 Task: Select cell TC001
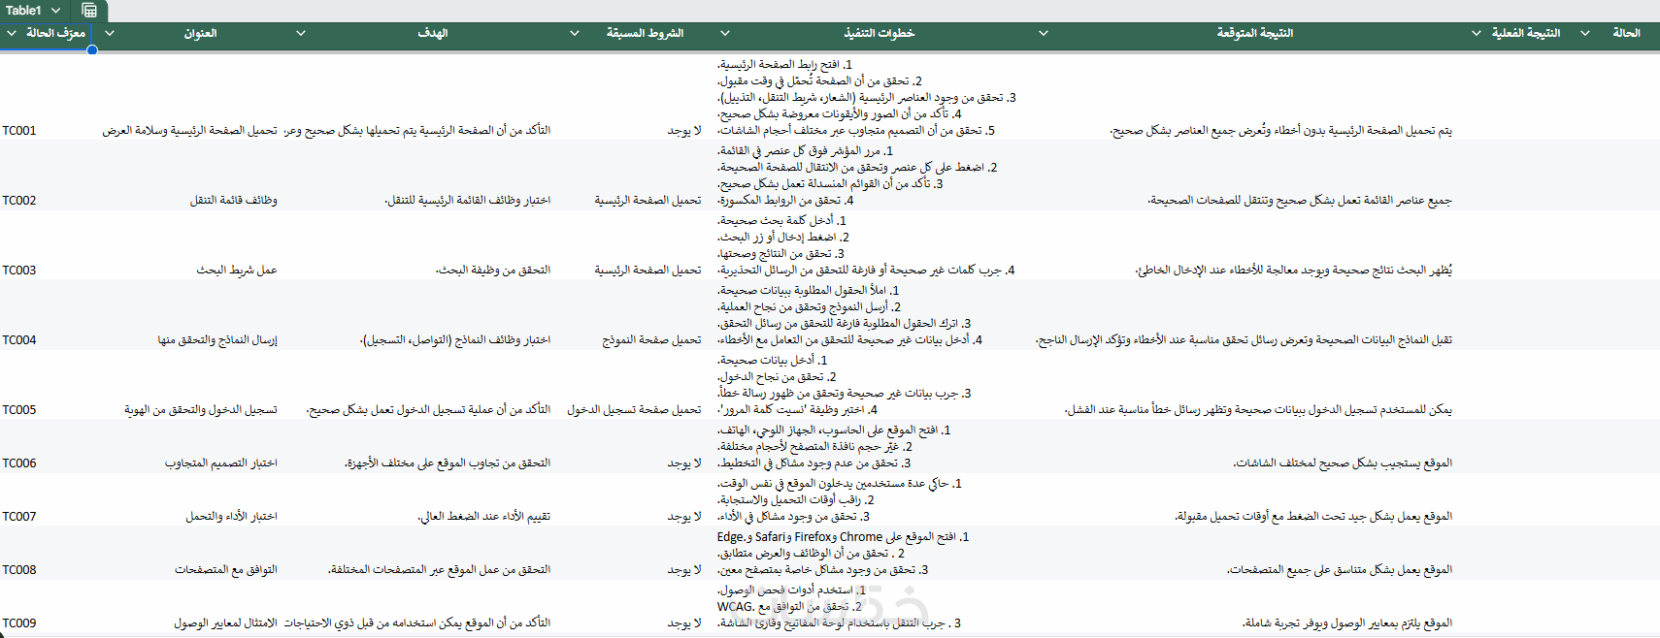point(19,131)
